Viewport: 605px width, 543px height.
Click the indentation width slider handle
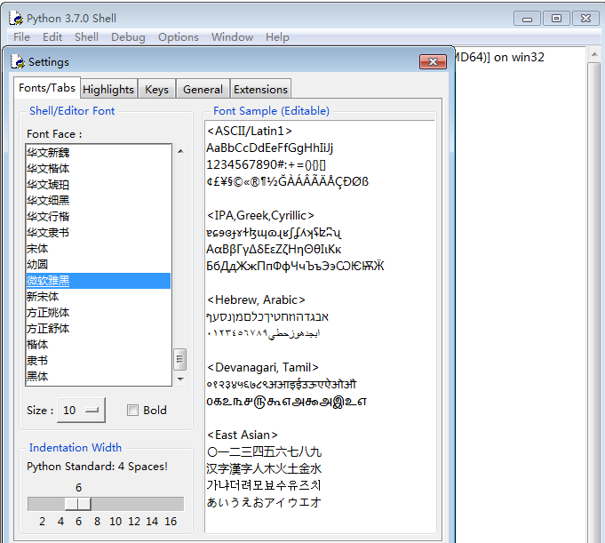78,504
